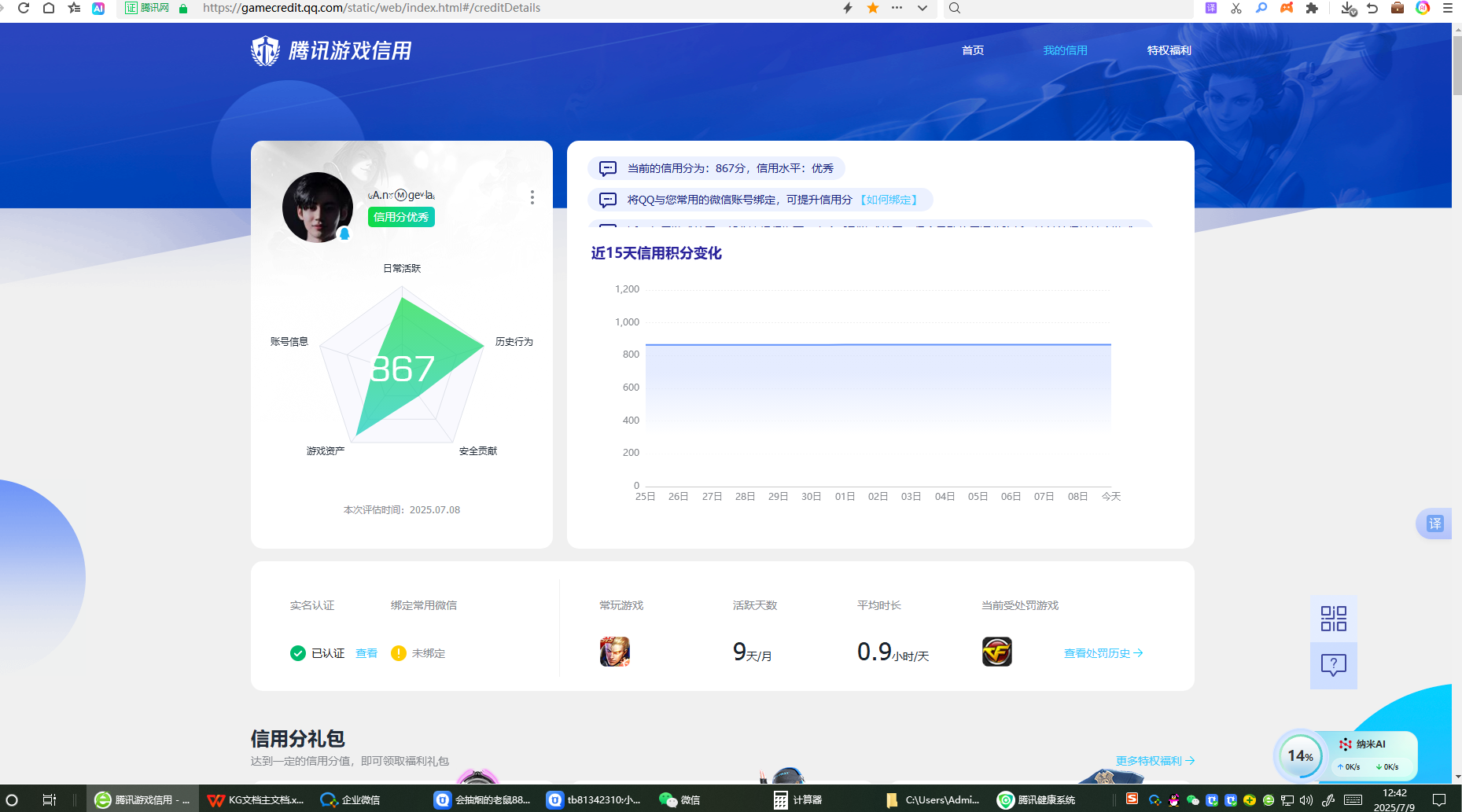Open the 特权福利 nav tab
The height and width of the screenshot is (812, 1462).
(x=1169, y=50)
